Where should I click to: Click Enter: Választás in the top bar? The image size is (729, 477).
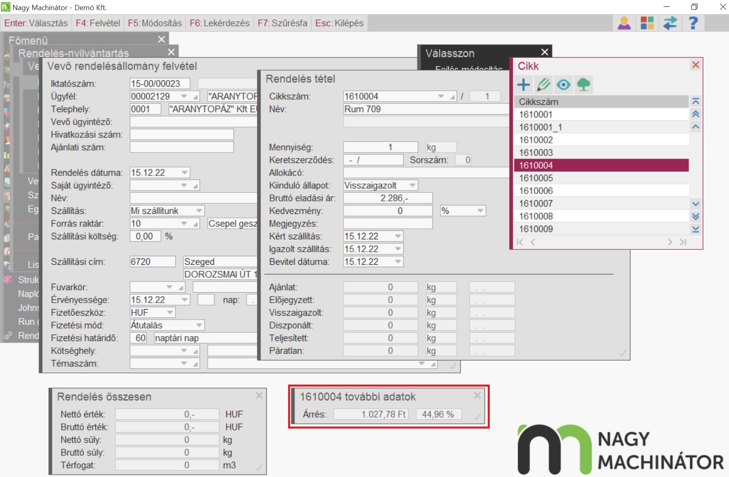[x=36, y=23]
